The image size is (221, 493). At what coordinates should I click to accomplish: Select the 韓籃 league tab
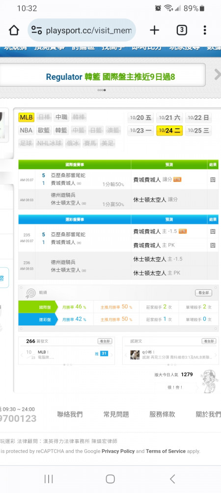[61, 130]
